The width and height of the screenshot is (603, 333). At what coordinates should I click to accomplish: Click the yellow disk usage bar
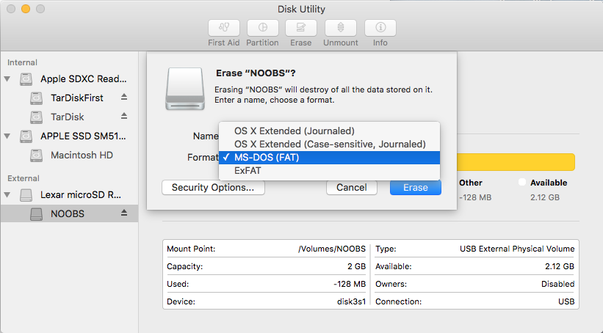(516, 162)
